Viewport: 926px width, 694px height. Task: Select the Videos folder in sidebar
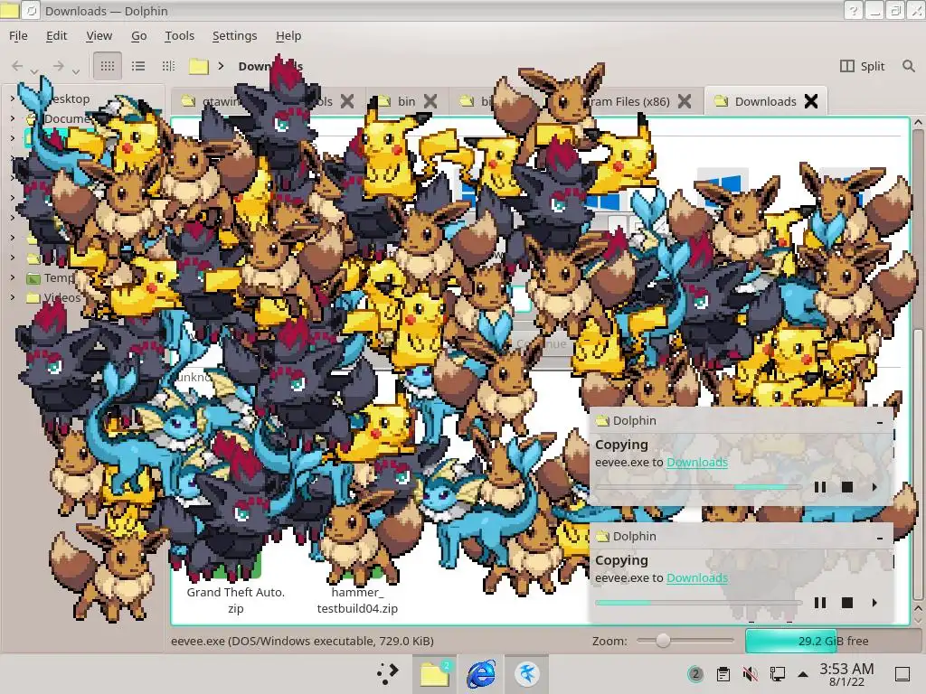click(53, 297)
